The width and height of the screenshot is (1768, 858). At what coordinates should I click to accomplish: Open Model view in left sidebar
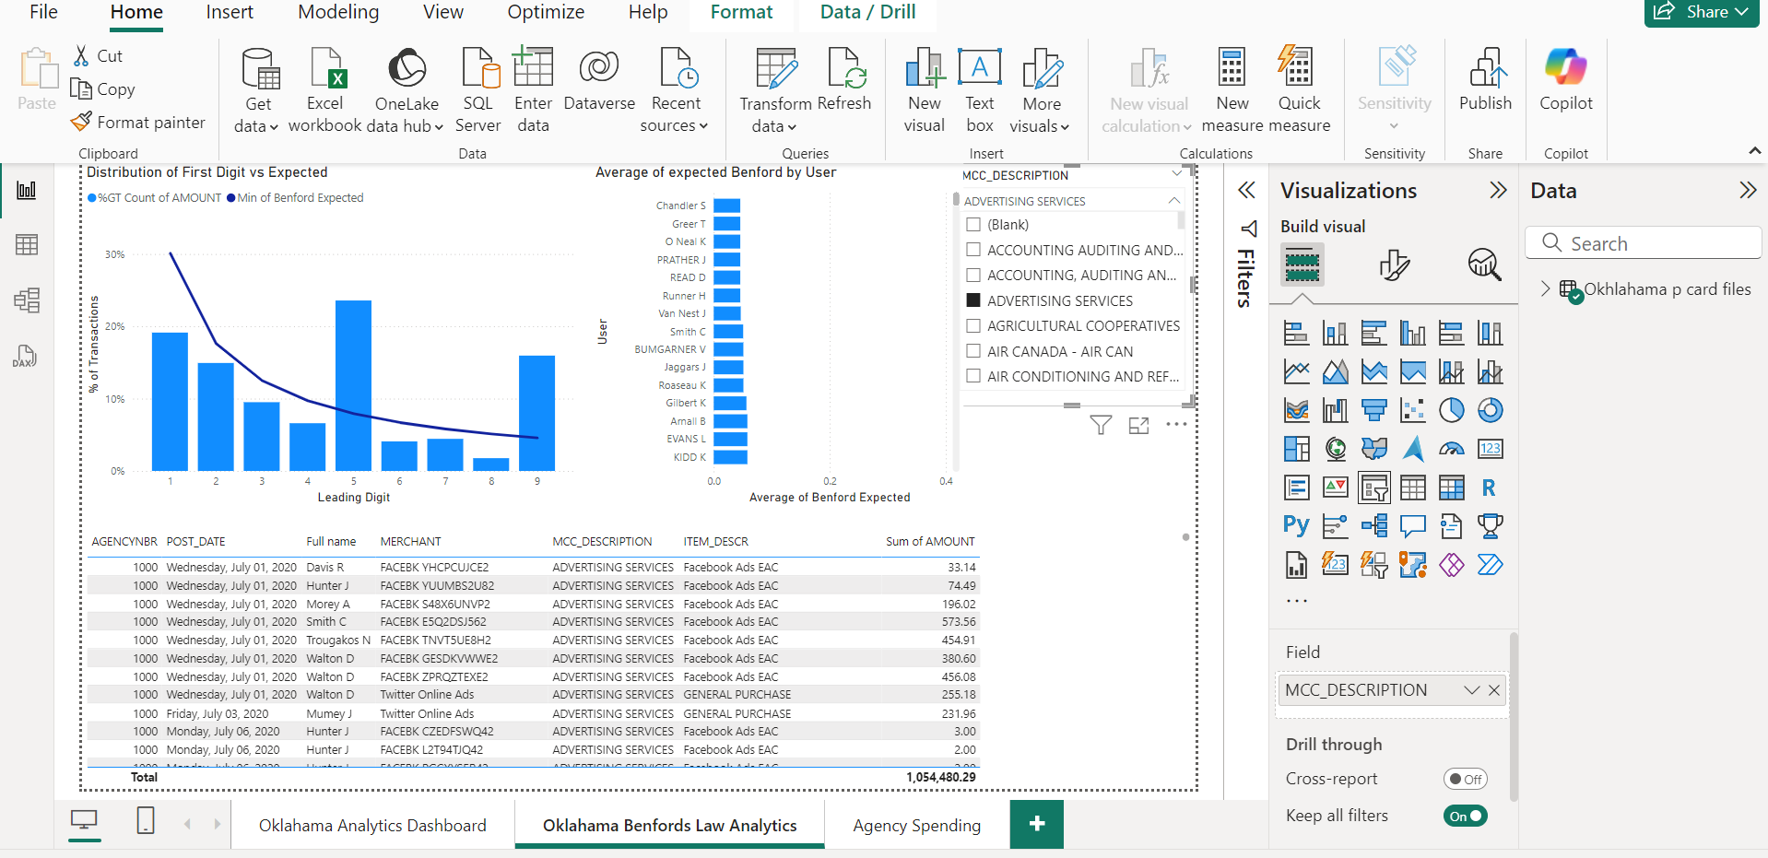27,300
